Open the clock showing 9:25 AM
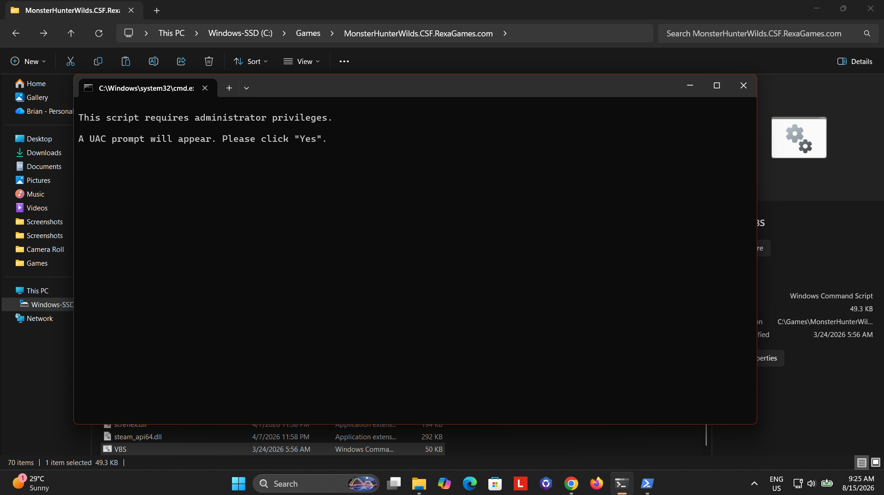The width and height of the screenshot is (884, 495). tap(858, 483)
